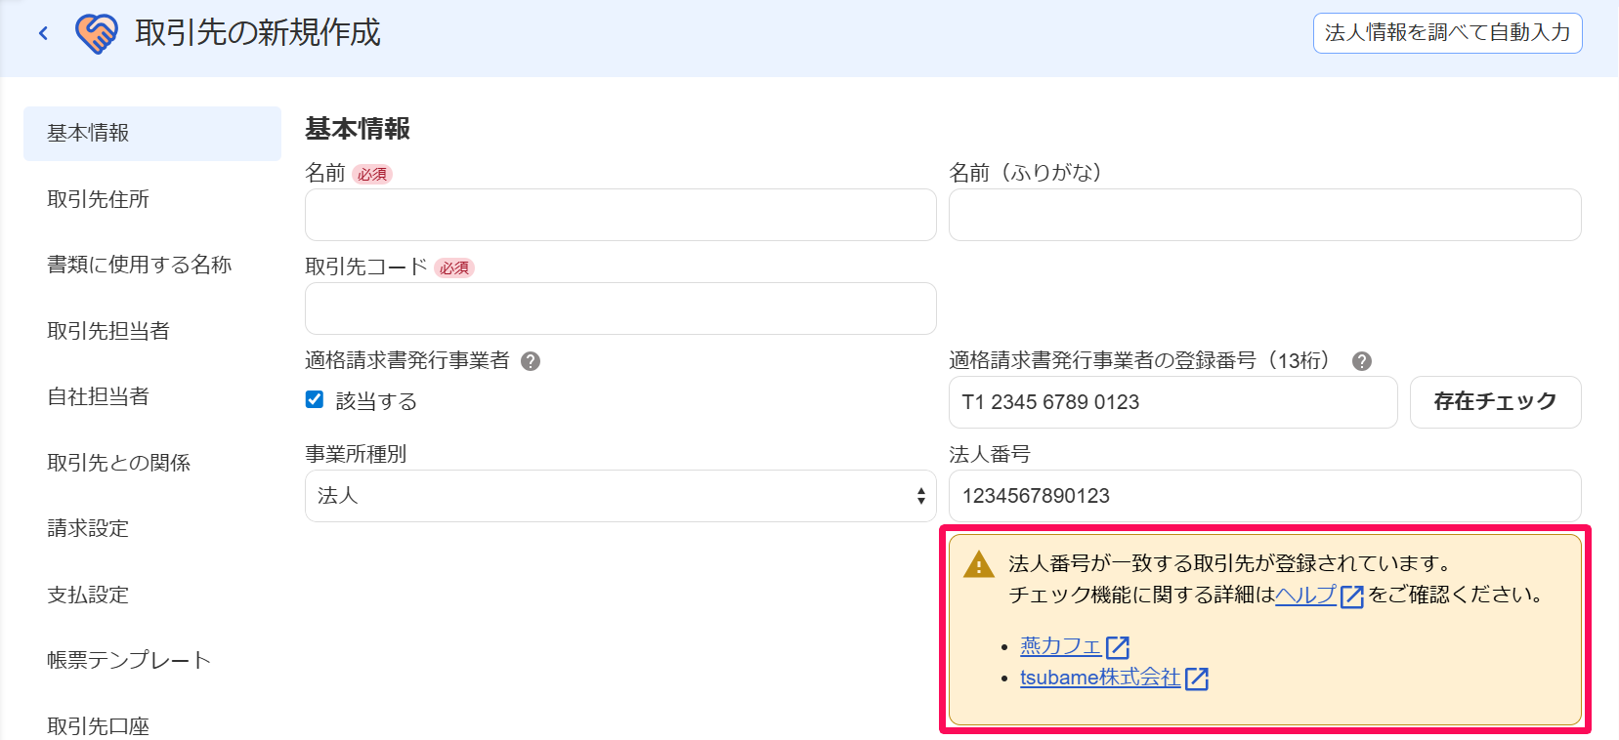Open the 事業所種別 dropdown showing 法人
Screen dimensions: 1619x740
coord(620,496)
